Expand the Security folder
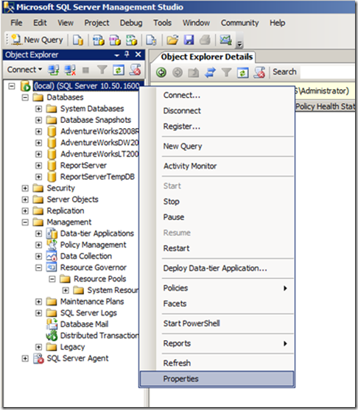Image resolution: width=358 pixels, height=410 pixels. (25, 188)
